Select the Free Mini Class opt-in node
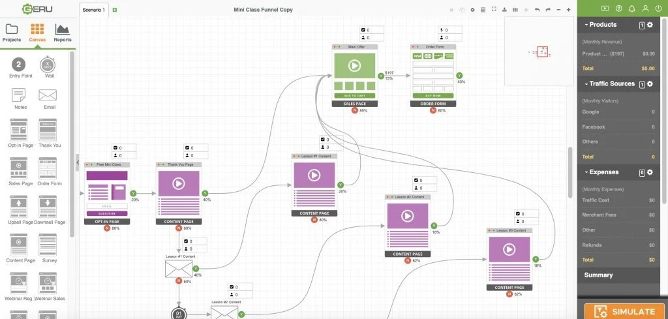 107,193
